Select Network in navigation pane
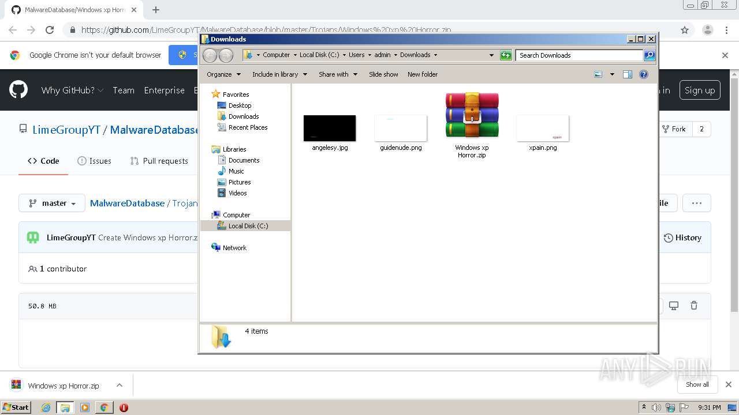The height and width of the screenshot is (415, 739). pos(234,248)
